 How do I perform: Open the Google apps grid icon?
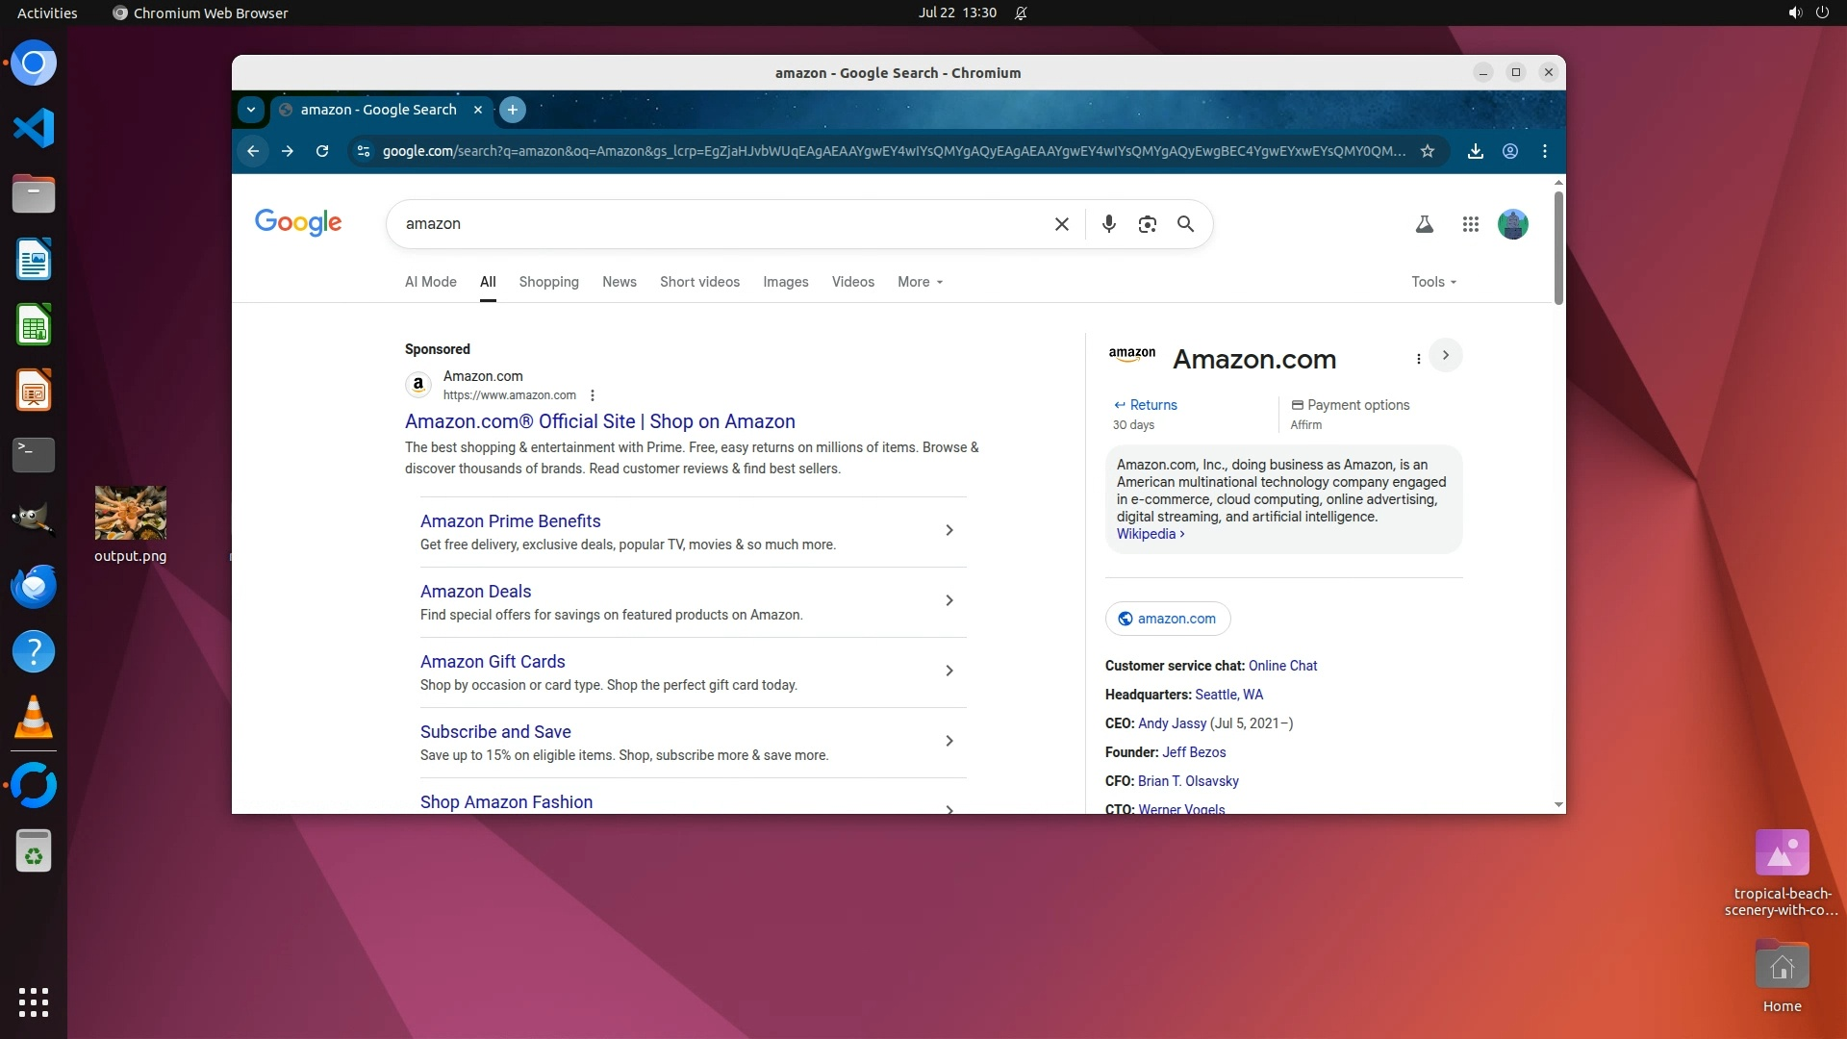(x=1470, y=224)
